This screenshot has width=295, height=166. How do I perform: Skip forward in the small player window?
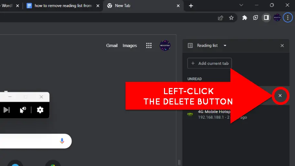(6, 110)
